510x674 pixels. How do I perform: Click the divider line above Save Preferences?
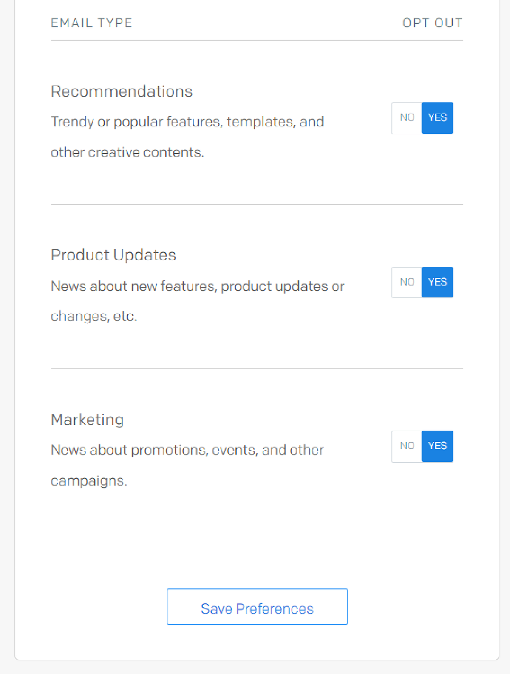[x=257, y=568]
